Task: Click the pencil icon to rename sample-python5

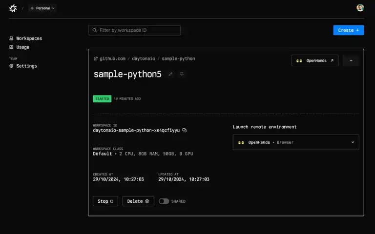Action: point(170,74)
